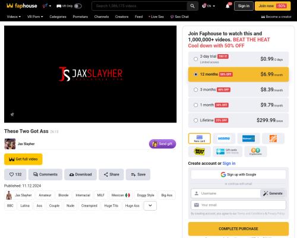Expand more tags with chevron button
Image resolution: width=297 pixels, height=238 pixels.
click(x=150, y=206)
